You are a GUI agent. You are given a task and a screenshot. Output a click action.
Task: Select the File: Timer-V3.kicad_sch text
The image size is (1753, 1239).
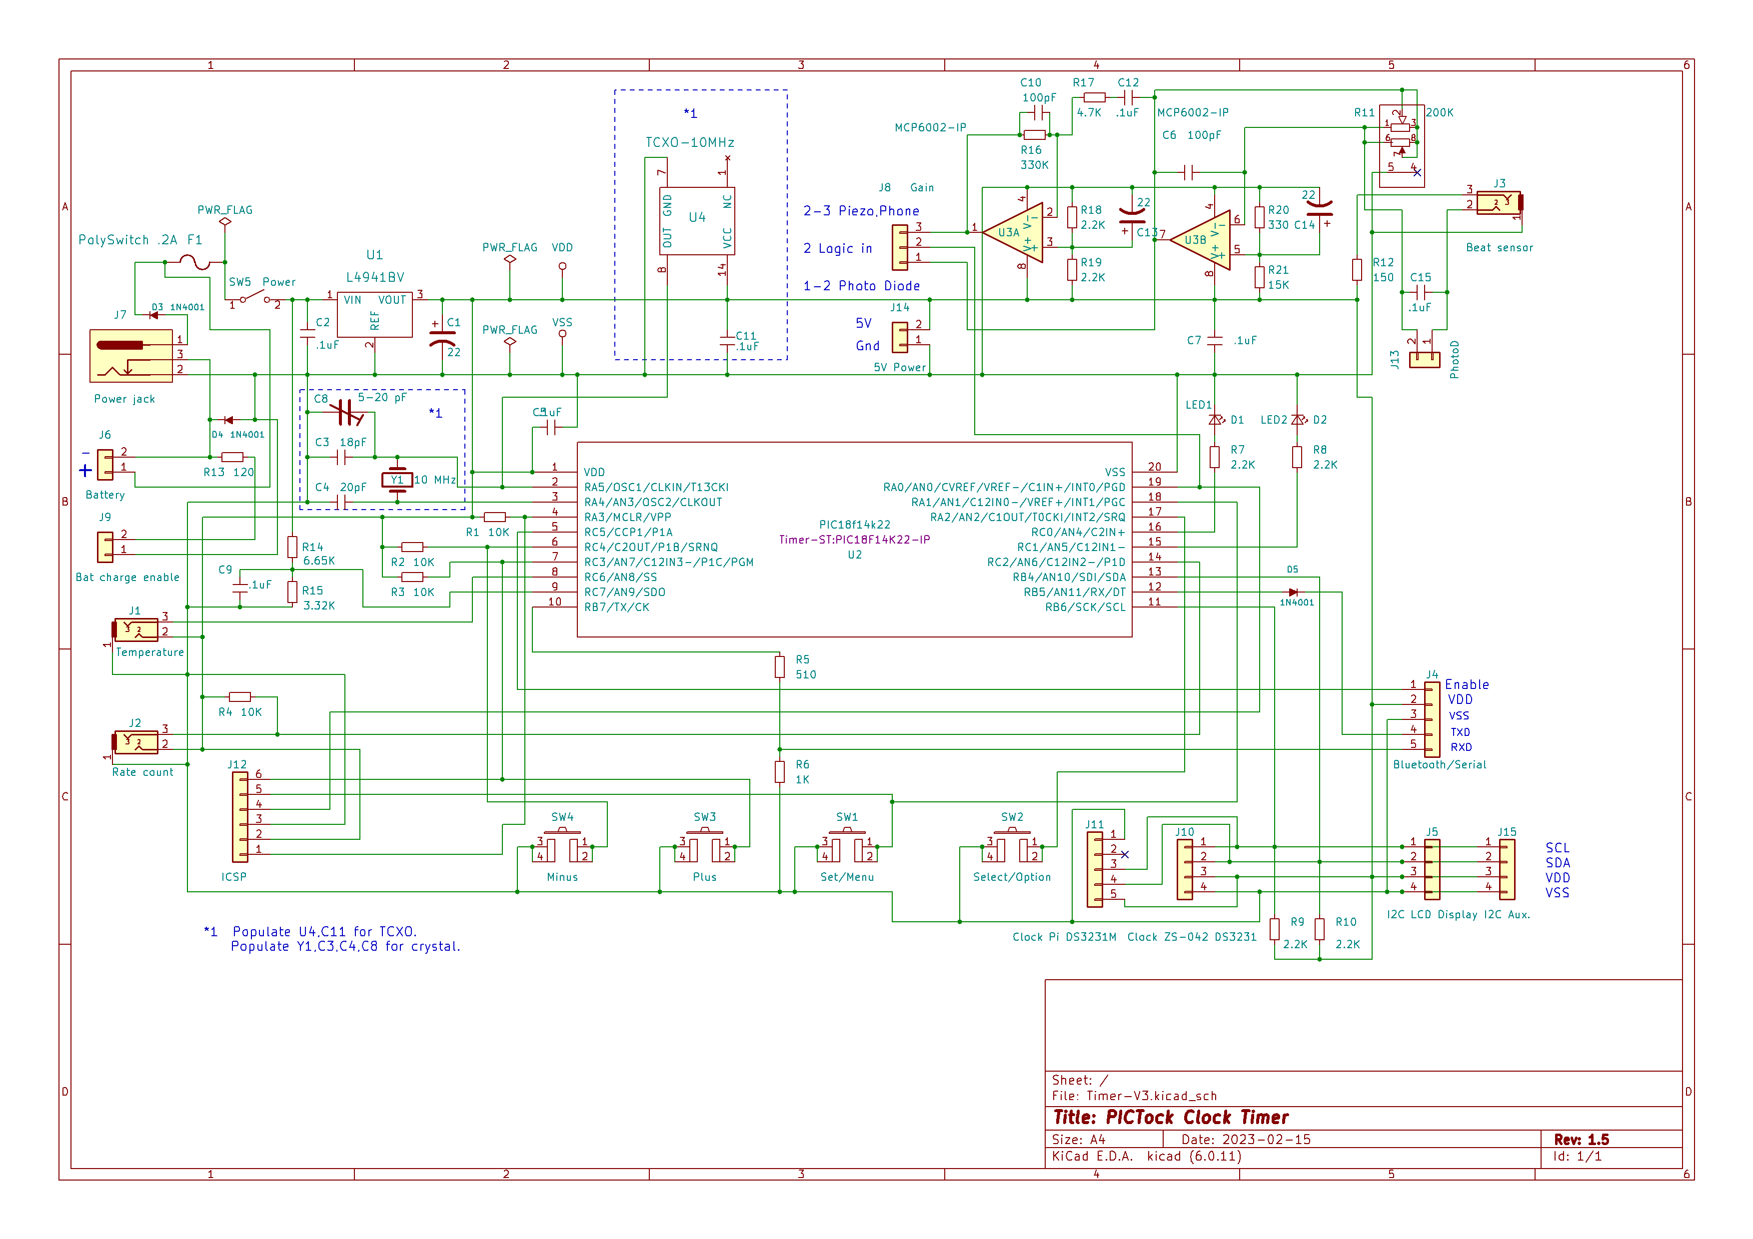(x=1135, y=1096)
